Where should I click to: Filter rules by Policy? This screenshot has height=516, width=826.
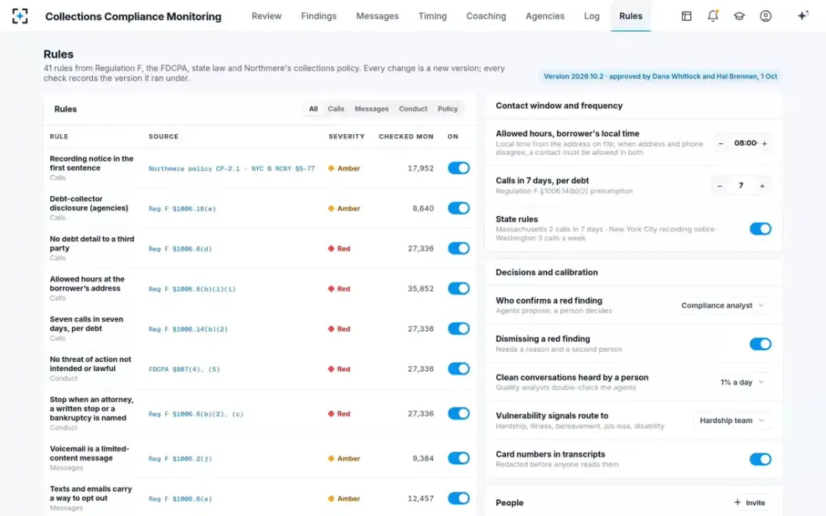point(447,109)
